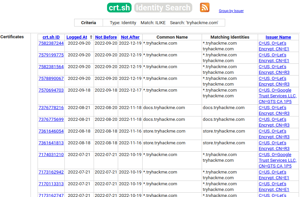
Task: Click docs.tryhackme.com common name for 7376775699
Action: 164,119
